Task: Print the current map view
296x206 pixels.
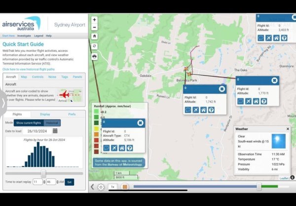Action: [94, 56]
